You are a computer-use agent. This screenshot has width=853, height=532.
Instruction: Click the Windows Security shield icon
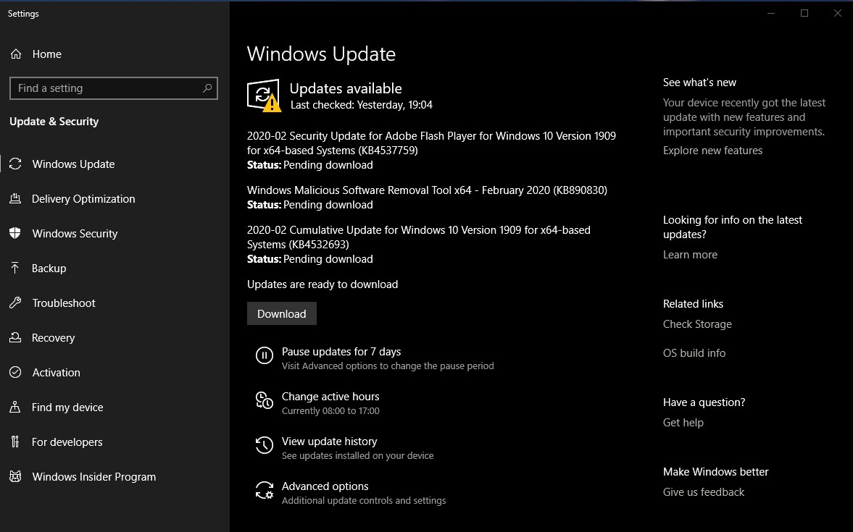coord(15,234)
